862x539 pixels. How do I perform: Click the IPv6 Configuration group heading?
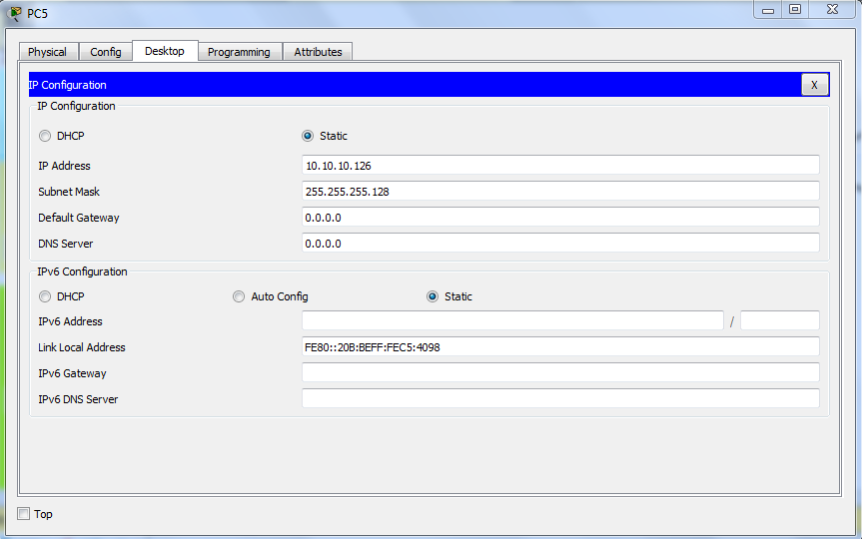coord(82,271)
